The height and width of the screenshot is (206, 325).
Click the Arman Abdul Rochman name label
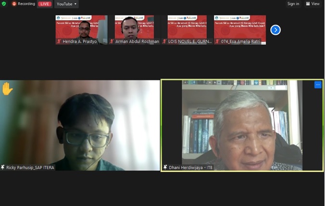point(137,41)
